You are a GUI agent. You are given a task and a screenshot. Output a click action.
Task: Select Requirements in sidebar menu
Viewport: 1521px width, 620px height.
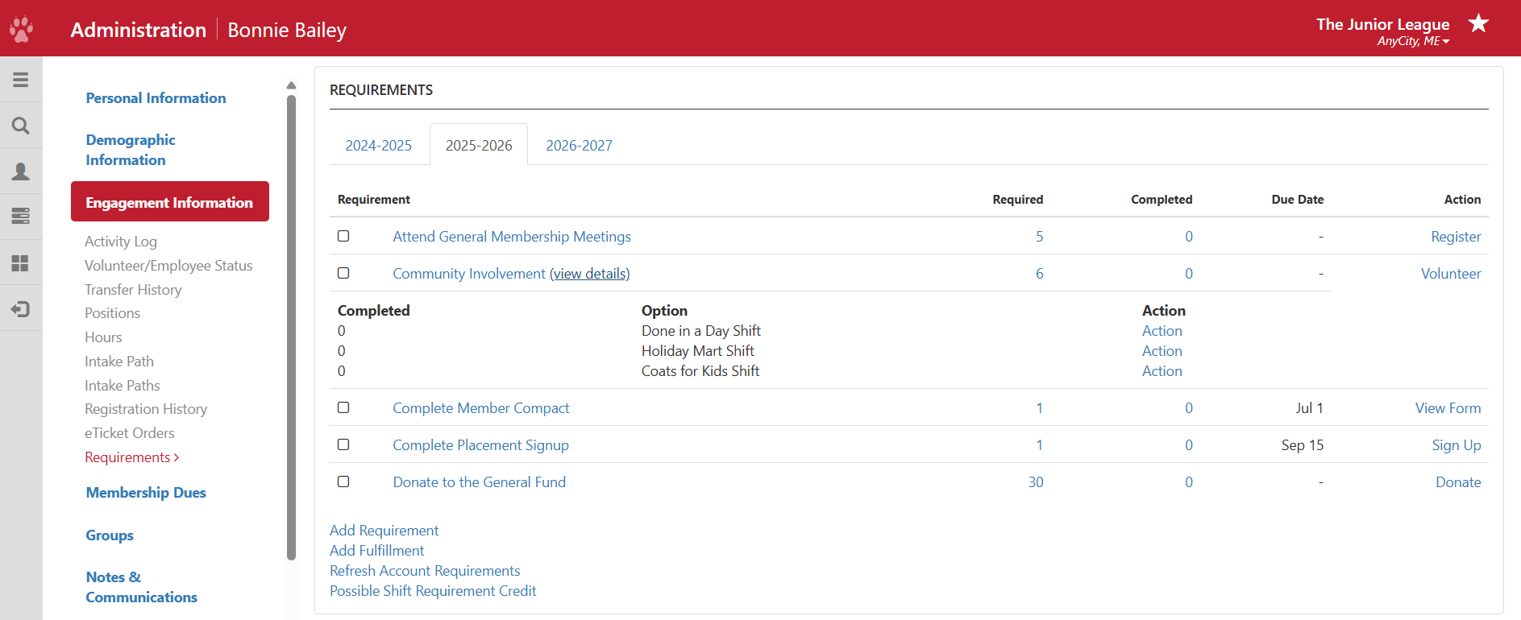[131, 457]
